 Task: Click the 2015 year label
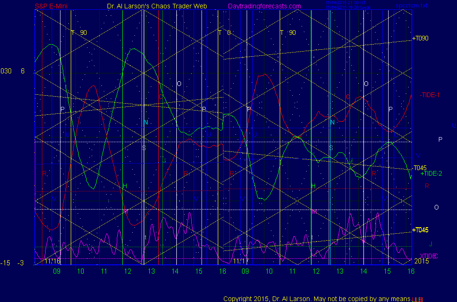click(422, 261)
